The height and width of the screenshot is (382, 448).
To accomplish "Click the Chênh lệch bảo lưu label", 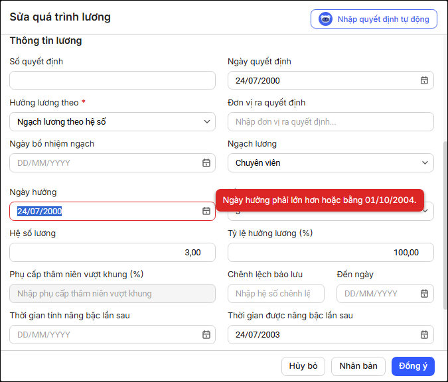I will coord(265,275).
